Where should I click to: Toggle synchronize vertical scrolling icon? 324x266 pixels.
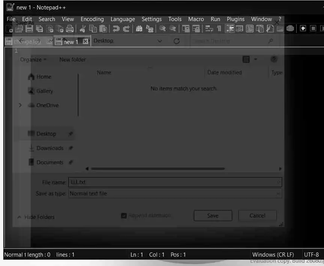pos(186,29)
